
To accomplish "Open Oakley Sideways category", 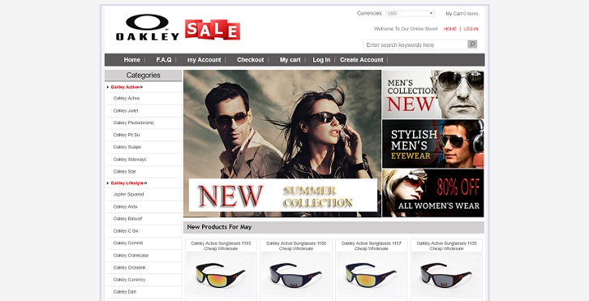I will (130, 159).
